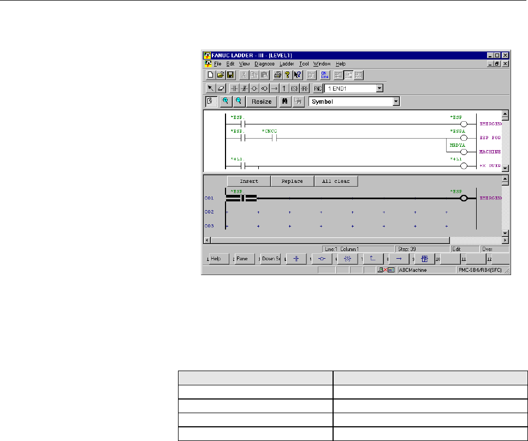The height and width of the screenshot is (441, 528).
Task: Toggle the ON Line button
Action: click(325, 75)
